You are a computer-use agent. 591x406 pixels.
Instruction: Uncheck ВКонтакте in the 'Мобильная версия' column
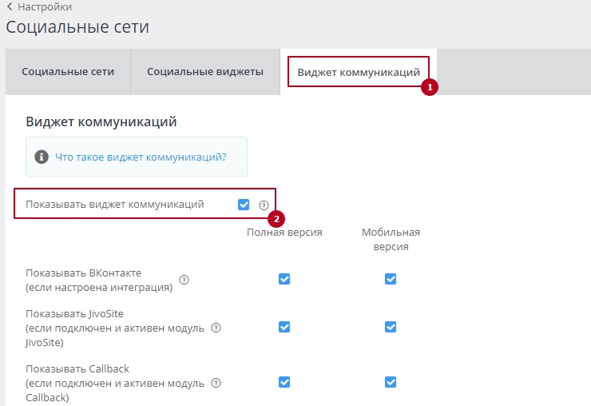click(x=391, y=279)
